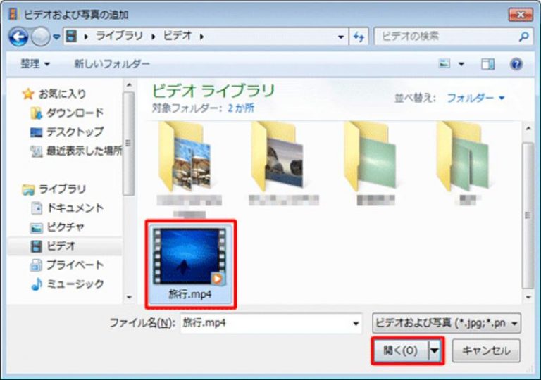
Task: Open the 整理 menu
Action: coord(35,64)
